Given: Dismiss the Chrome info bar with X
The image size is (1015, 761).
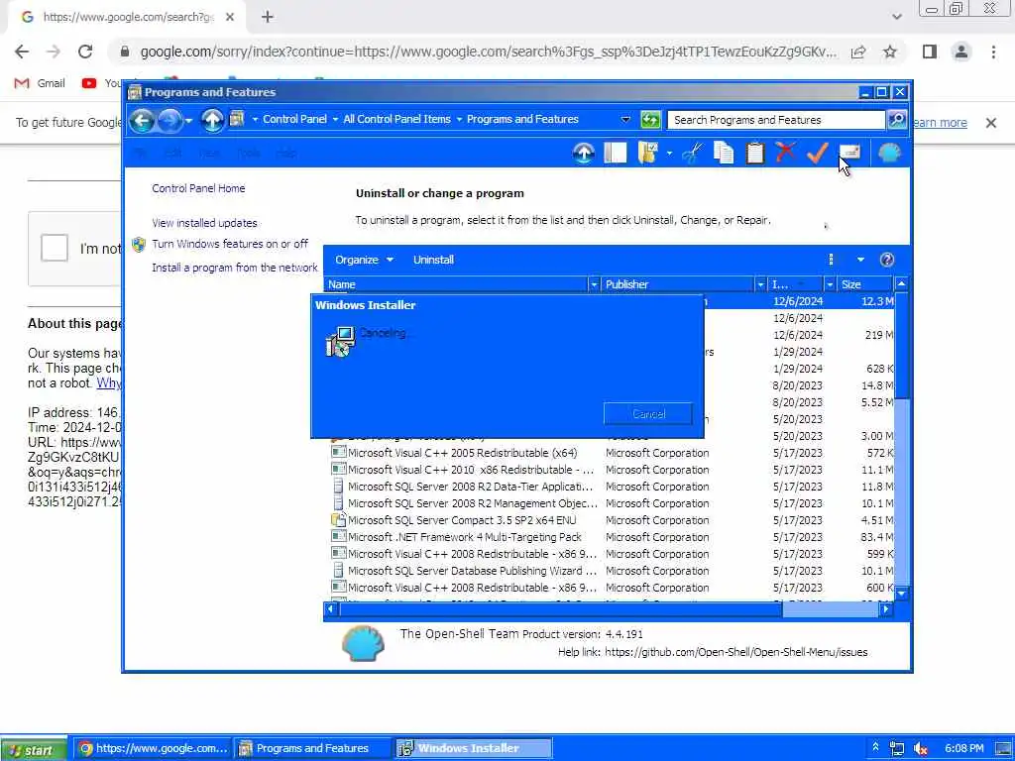Looking at the screenshot, I should pyautogui.click(x=990, y=122).
